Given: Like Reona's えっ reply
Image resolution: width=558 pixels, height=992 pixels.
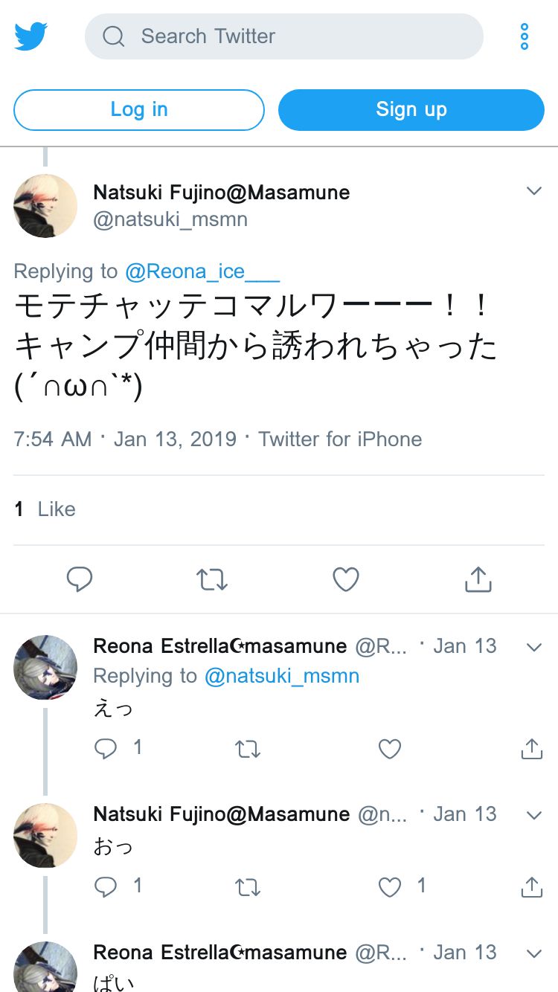Looking at the screenshot, I should pos(390,748).
